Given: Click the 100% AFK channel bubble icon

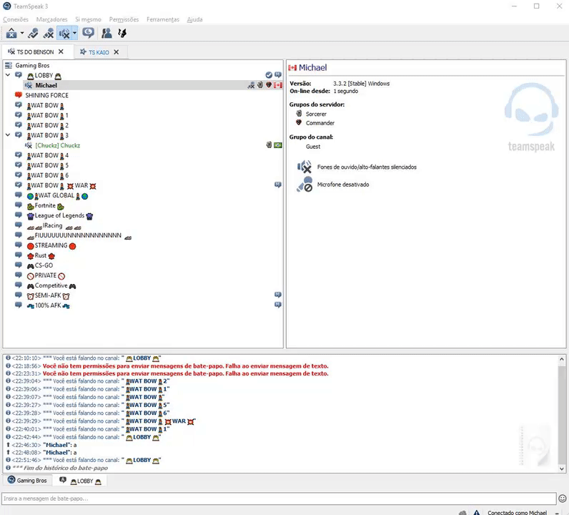Looking at the screenshot, I should 19,305.
